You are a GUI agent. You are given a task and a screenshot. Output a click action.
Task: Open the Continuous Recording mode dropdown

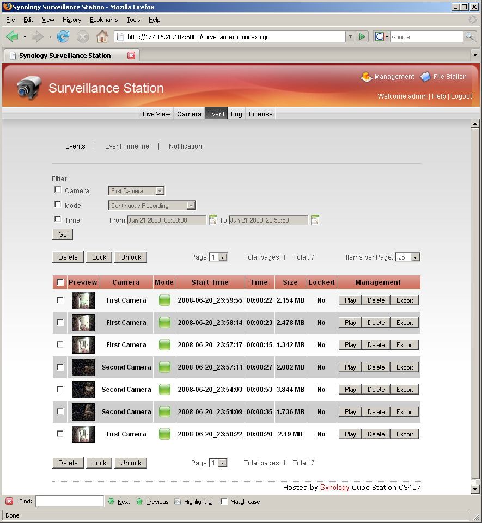(152, 206)
